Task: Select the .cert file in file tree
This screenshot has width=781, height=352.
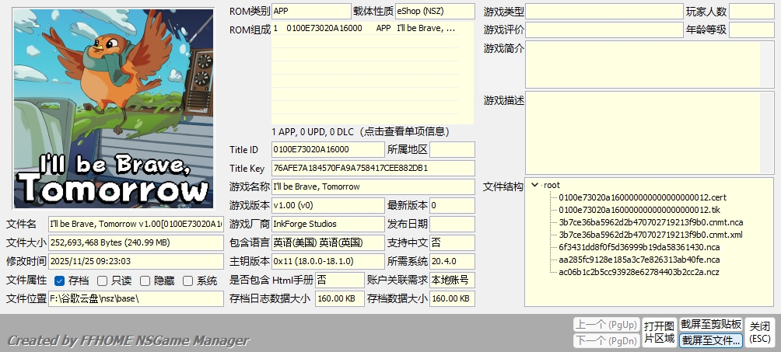Action: (643, 197)
